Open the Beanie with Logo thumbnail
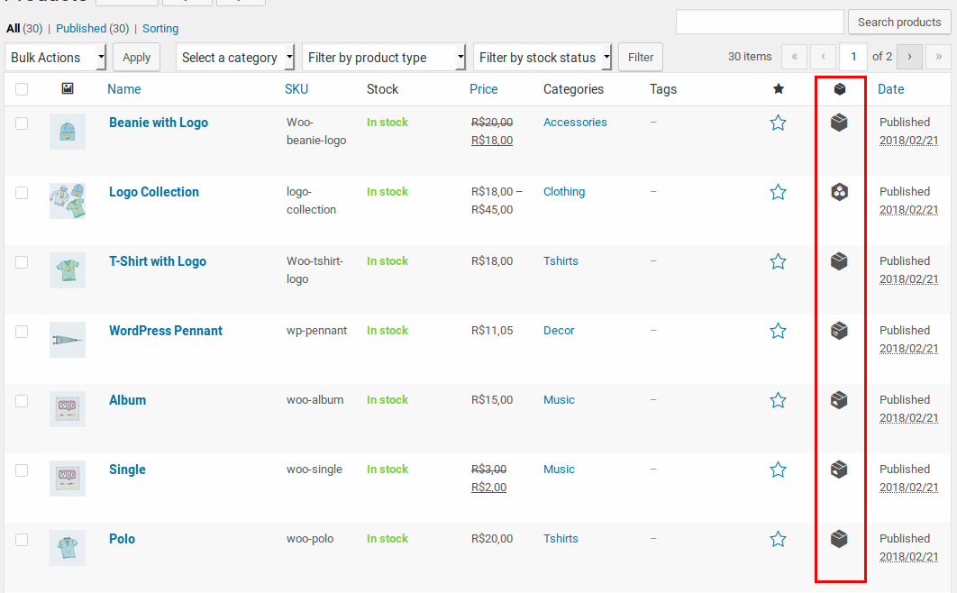 (x=68, y=132)
